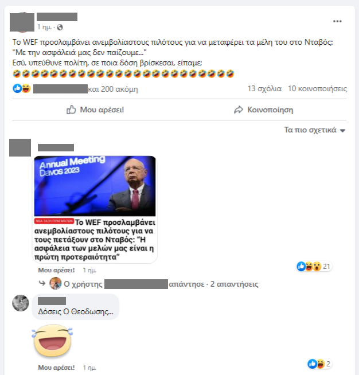Like the Δόσεις Ο Θεοδωσης comment
This screenshot has height=375, width=359.
(x=56, y=368)
